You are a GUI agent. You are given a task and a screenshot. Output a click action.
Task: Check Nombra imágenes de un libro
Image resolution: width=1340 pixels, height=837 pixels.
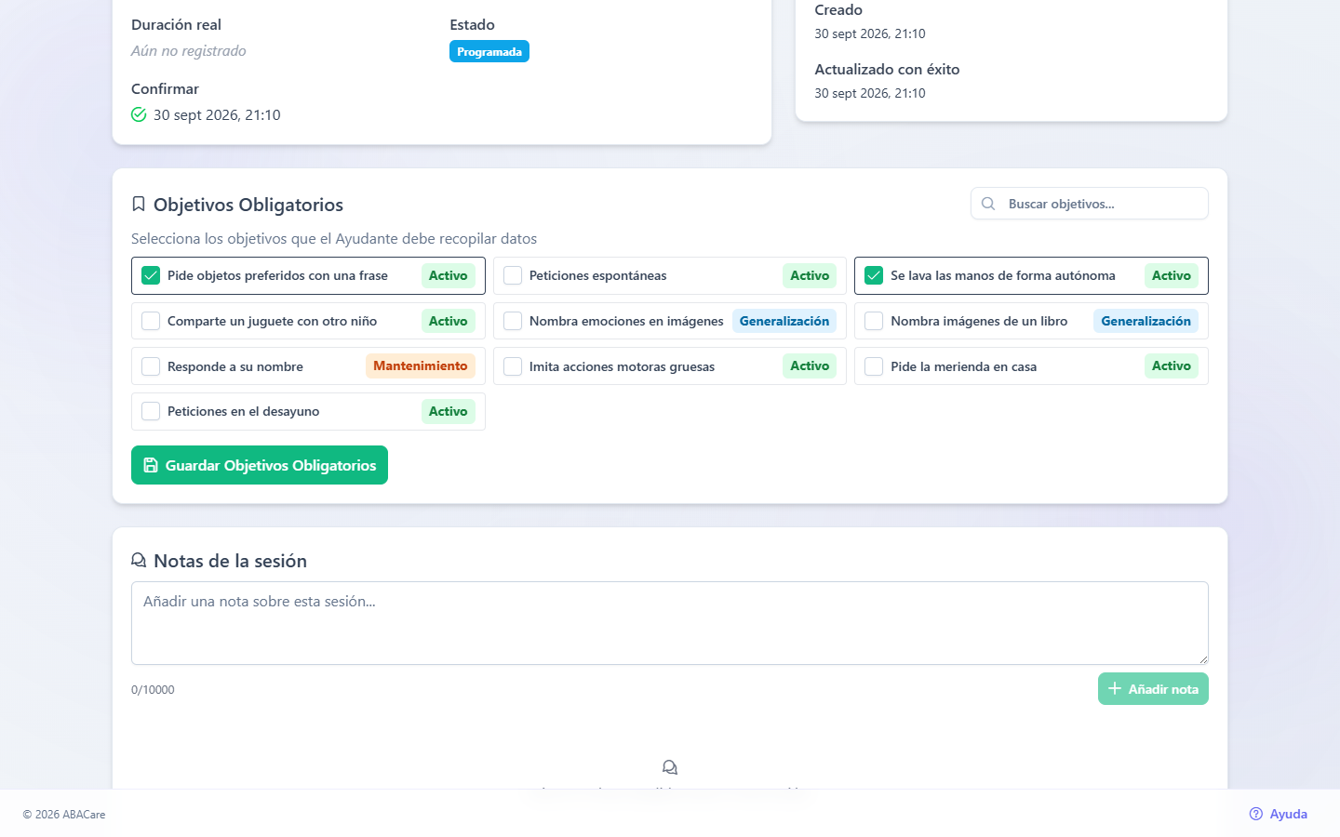pyautogui.click(x=874, y=321)
